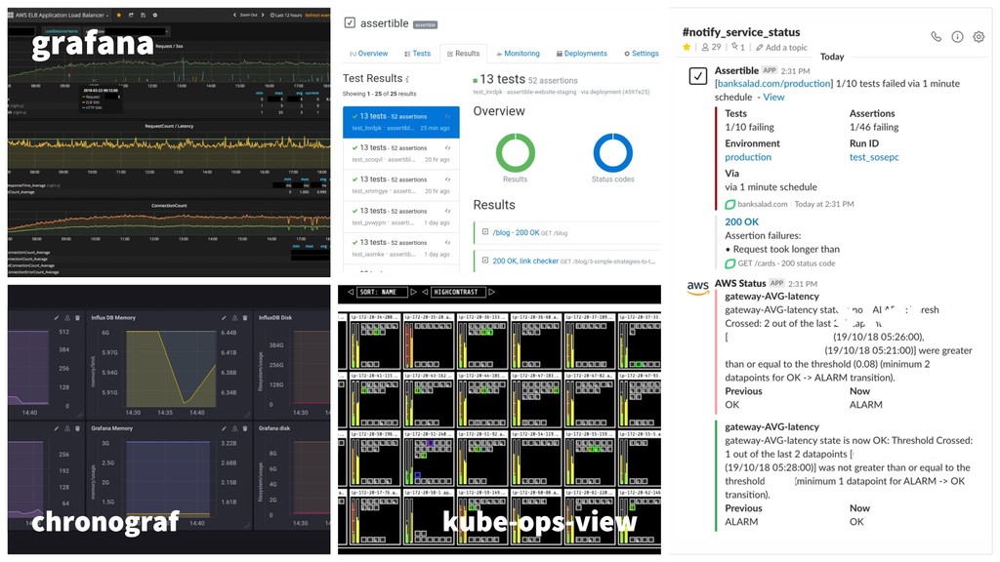Open Slack channel details info icon
Screen dimensions: 1000x562
(x=957, y=37)
